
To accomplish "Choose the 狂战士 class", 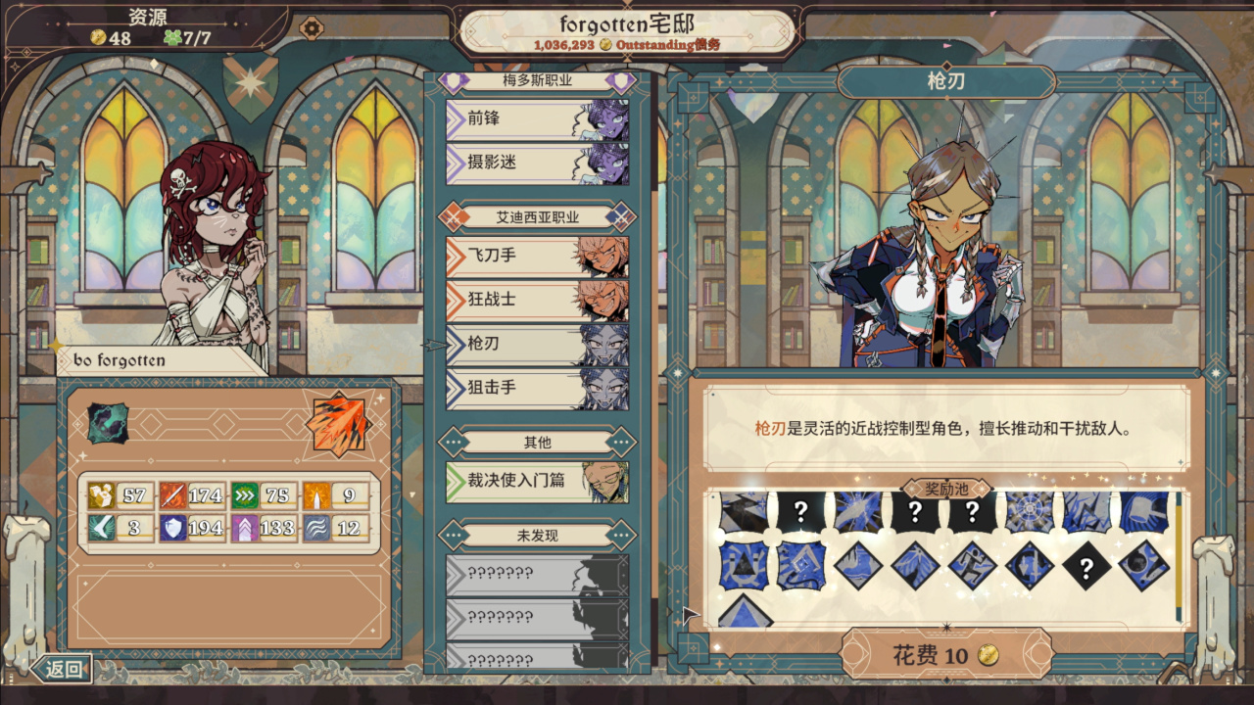I will [538, 300].
